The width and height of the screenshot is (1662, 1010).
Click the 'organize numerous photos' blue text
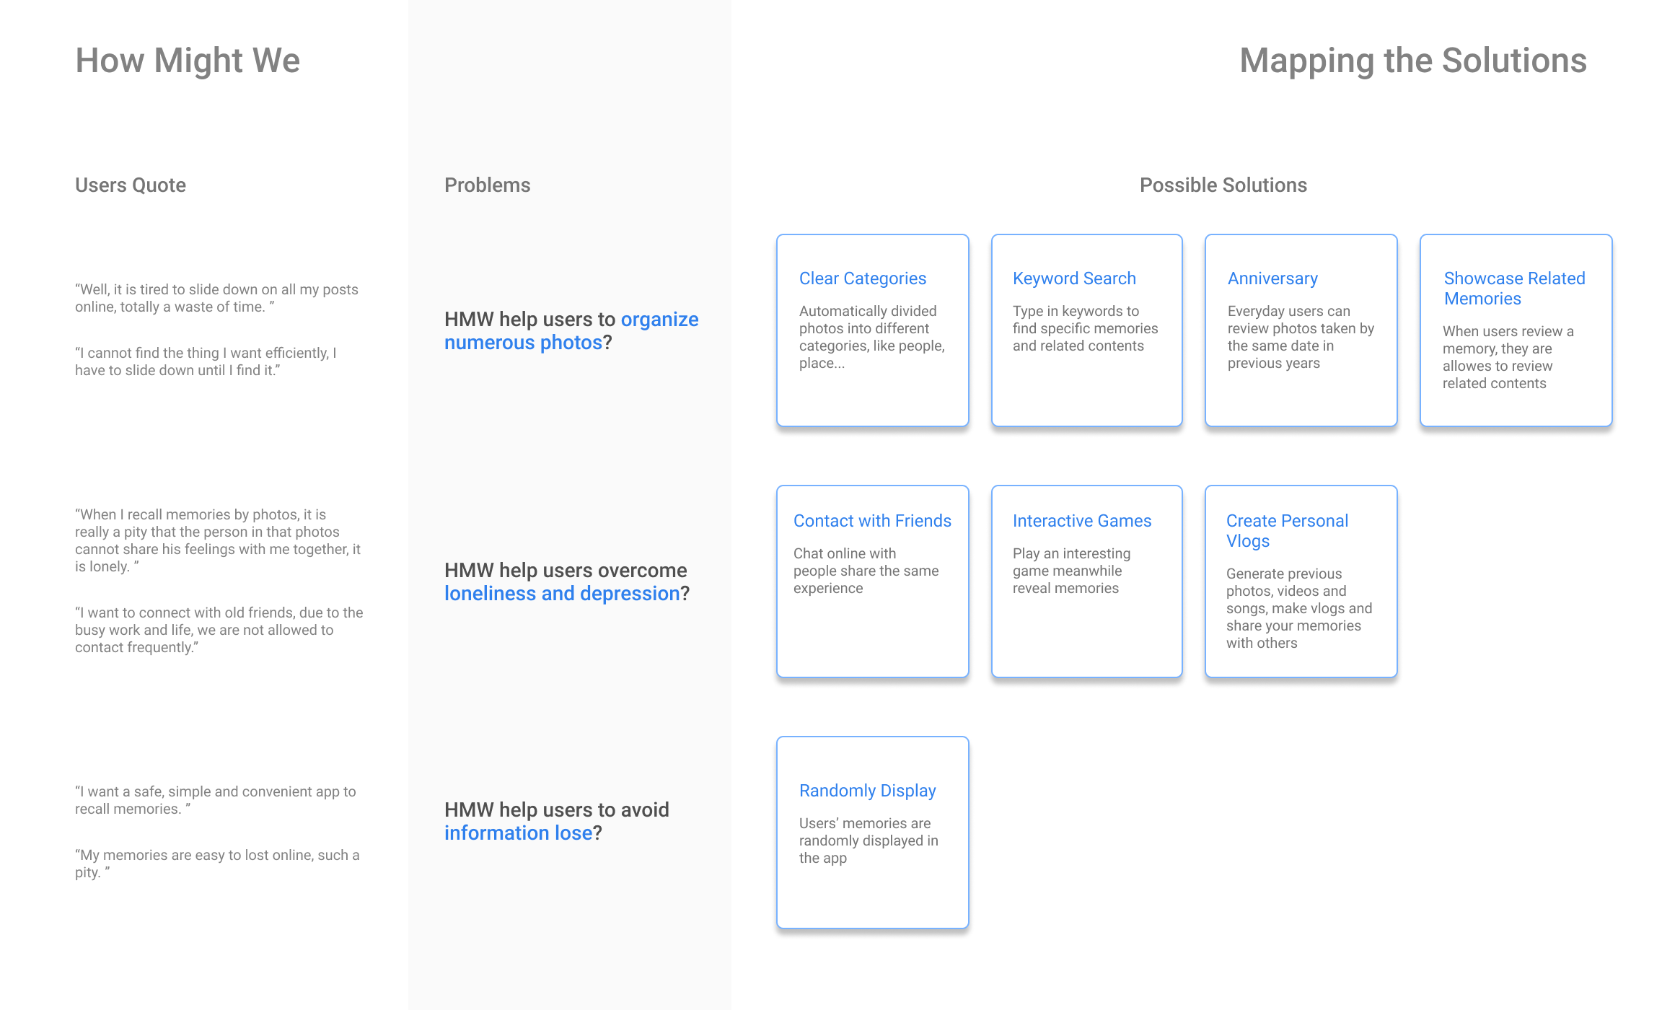[x=523, y=343]
